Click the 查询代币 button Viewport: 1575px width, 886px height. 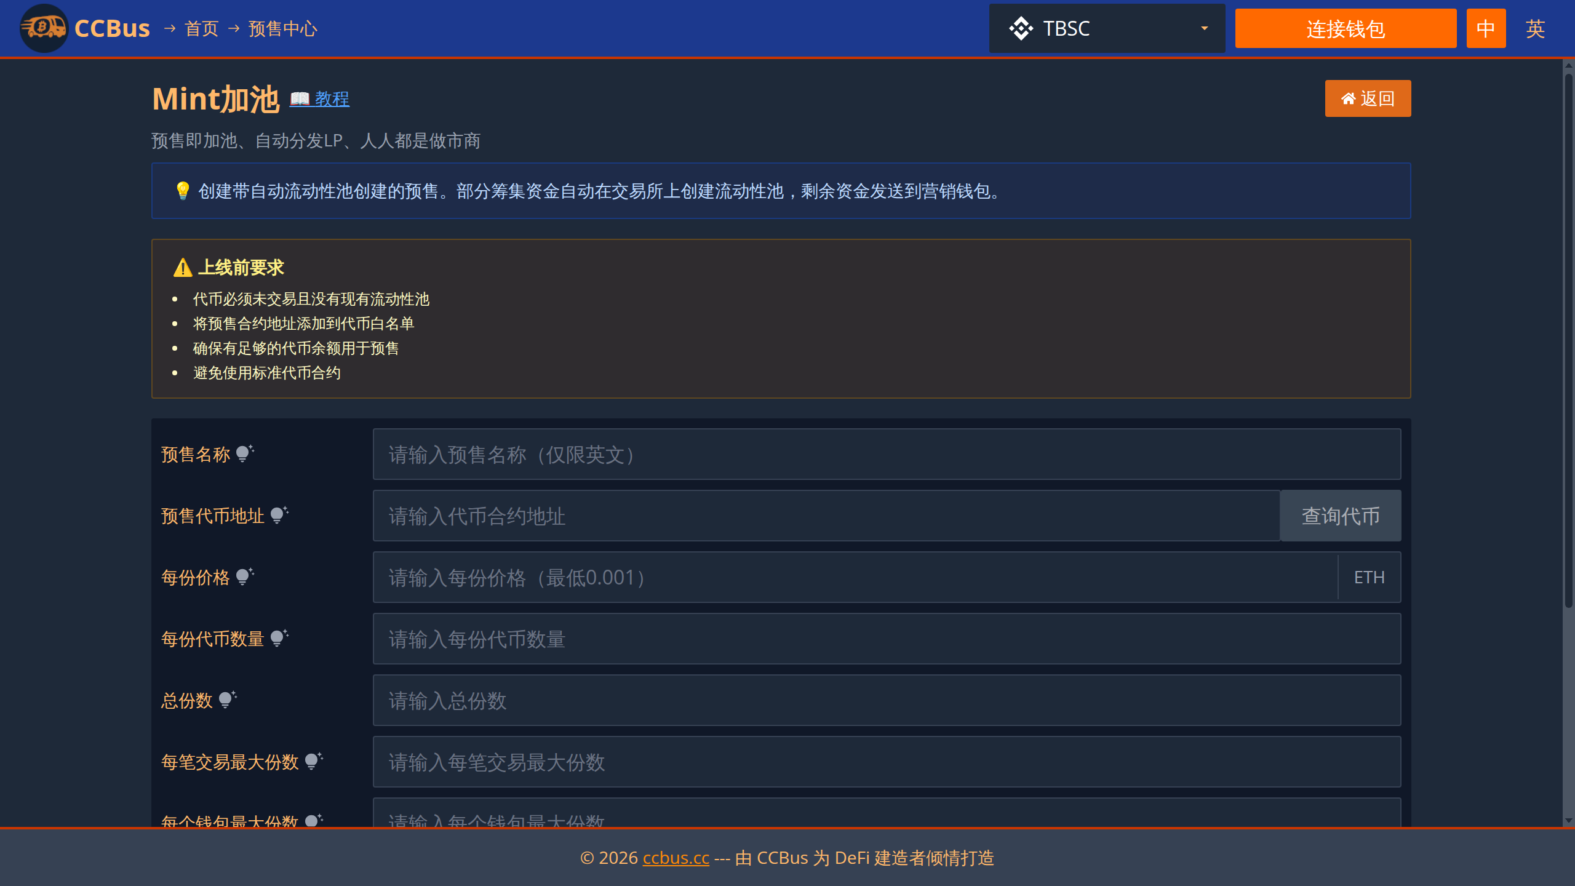1340,516
